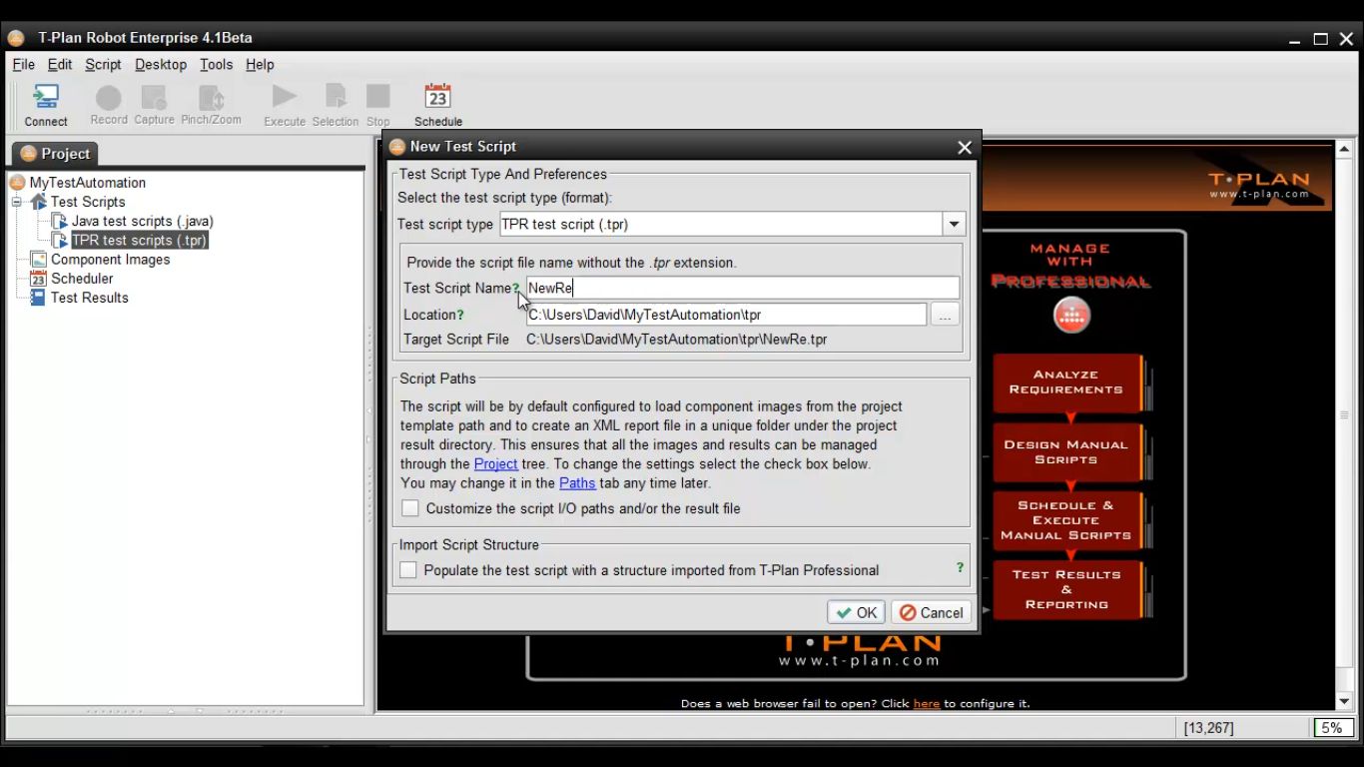This screenshot has height=767, width=1364.
Task: Confirm the dialog with OK
Action: pyautogui.click(x=857, y=612)
